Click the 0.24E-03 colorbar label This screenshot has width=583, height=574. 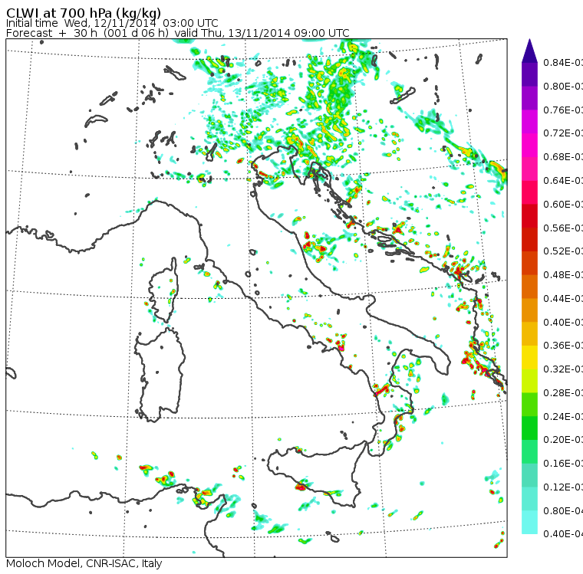point(563,416)
